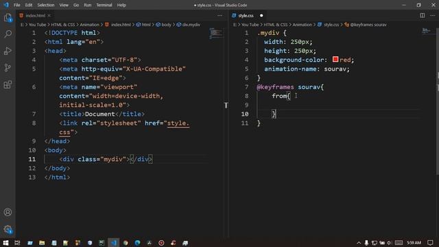
Task: Open Microsoft Edge from the taskbar
Action: pyautogui.click(x=137, y=242)
